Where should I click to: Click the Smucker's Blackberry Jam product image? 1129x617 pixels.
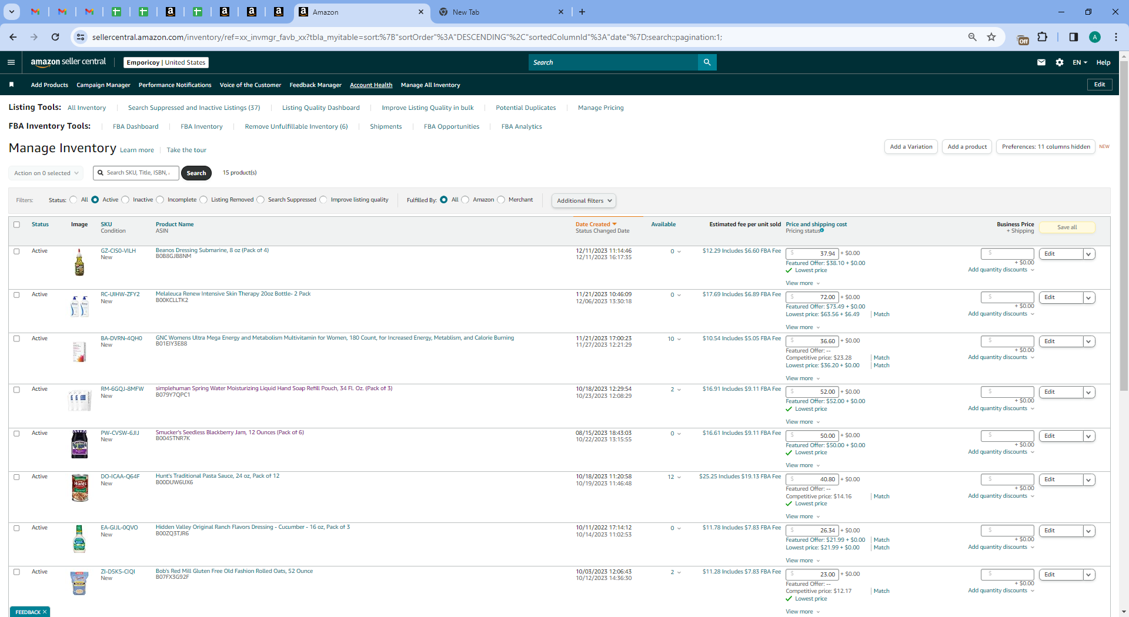tap(79, 444)
